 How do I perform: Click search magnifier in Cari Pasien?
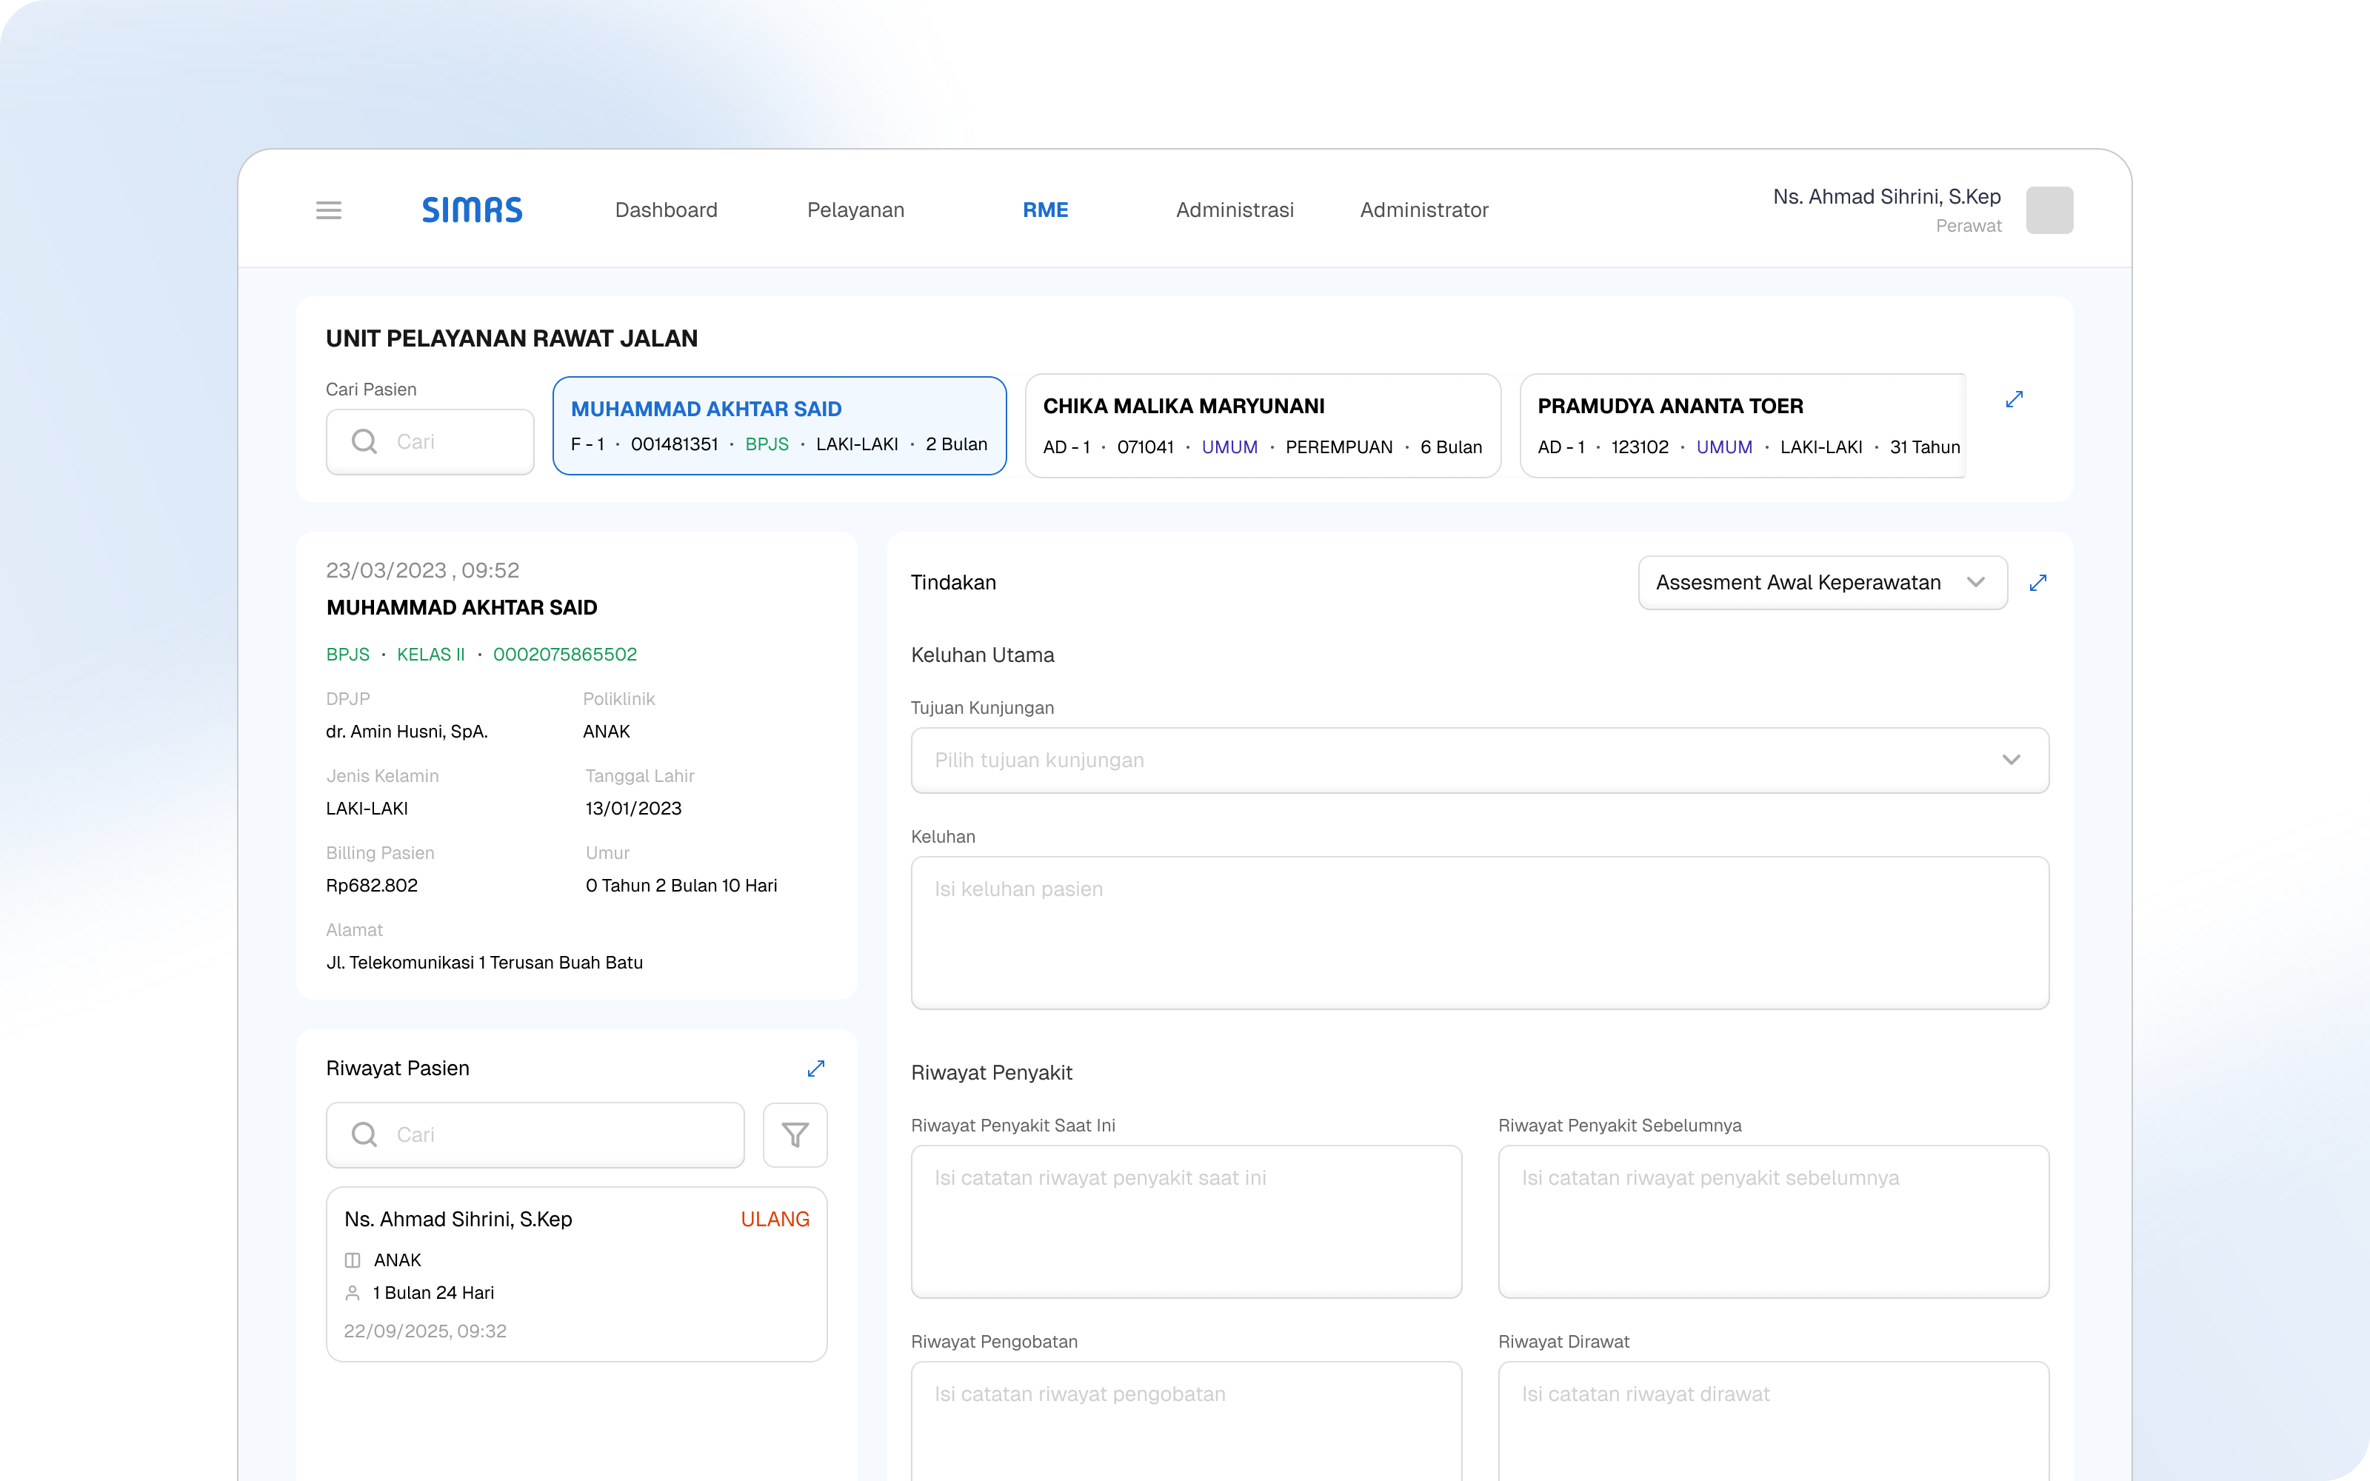click(x=364, y=442)
